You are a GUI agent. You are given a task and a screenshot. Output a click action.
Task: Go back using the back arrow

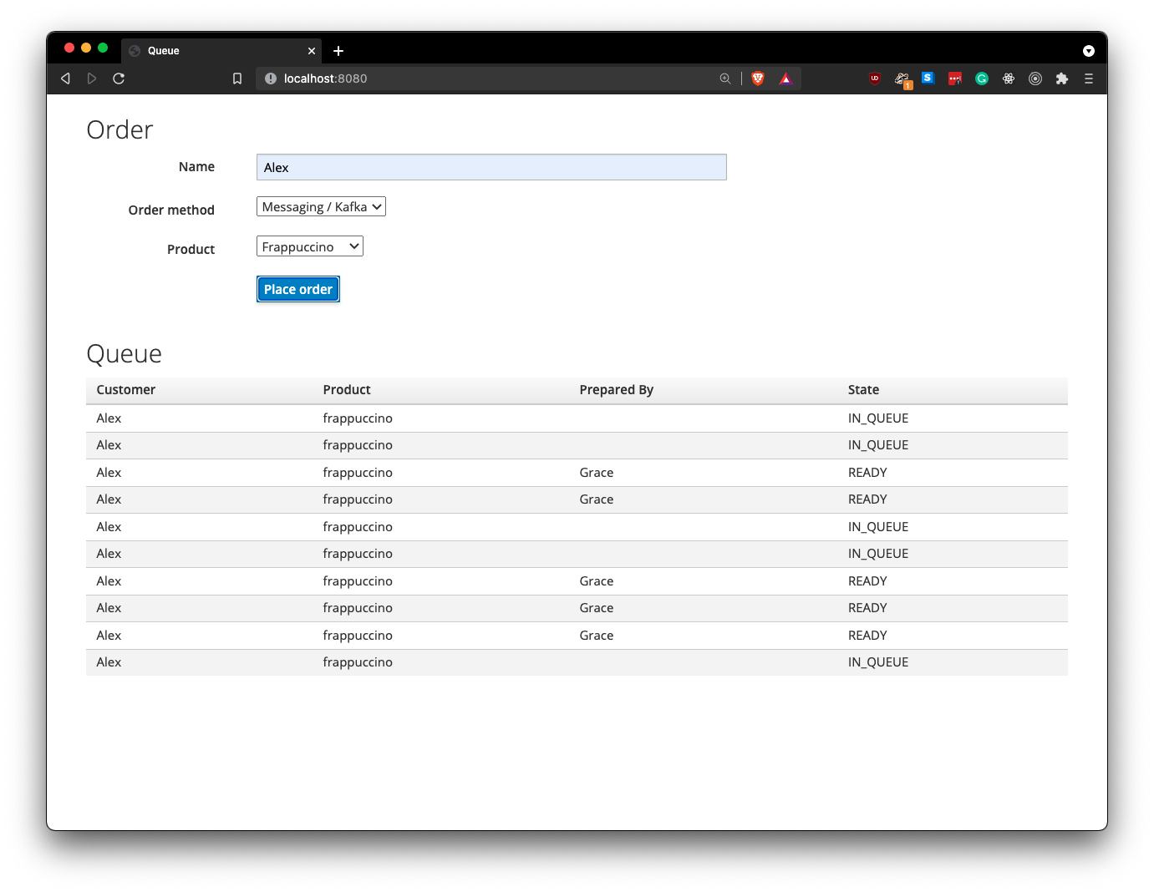coord(65,79)
